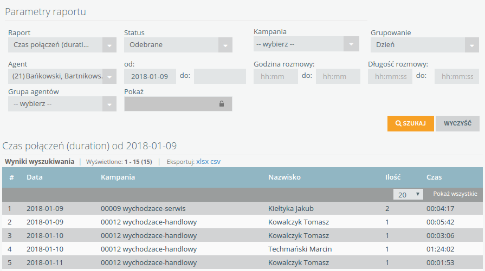The height and width of the screenshot is (271, 485).
Task: Sort by the Czas column header
Action: point(434,177)
